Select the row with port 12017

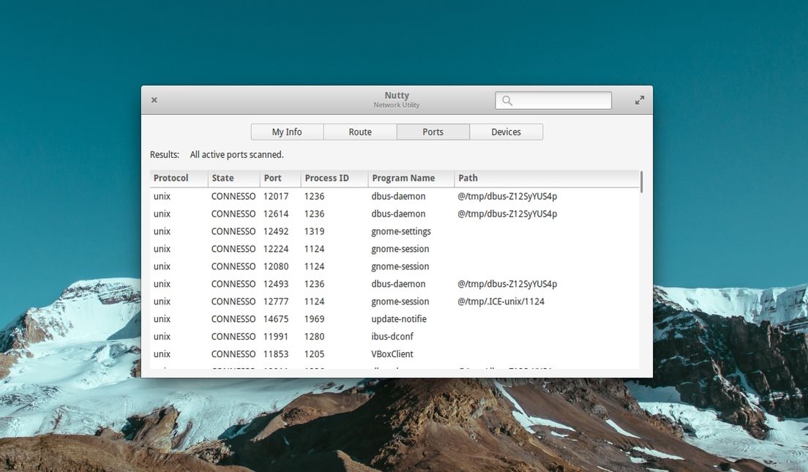point(276,196)
